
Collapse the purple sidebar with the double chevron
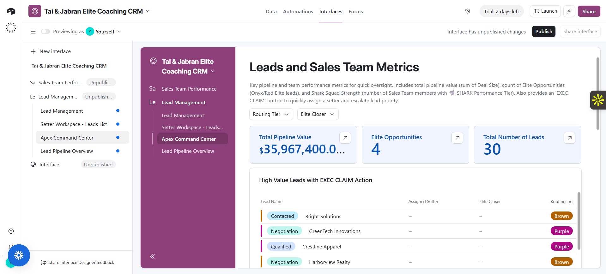152,256
